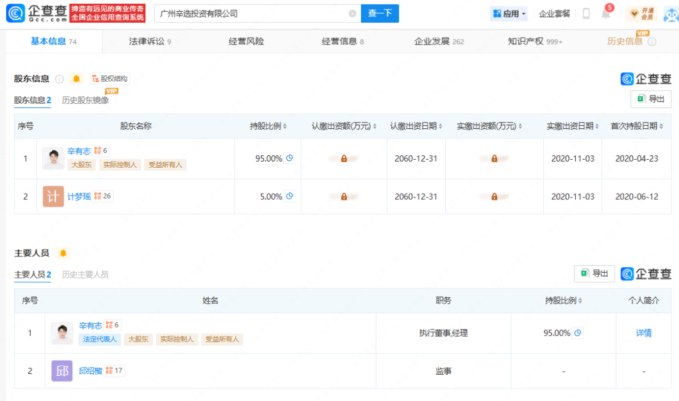Click the pie chart icon beside 95.00% shareholding
Viewport: 679px width, 401px height.
pyautogui.click(x=290, y=158)
